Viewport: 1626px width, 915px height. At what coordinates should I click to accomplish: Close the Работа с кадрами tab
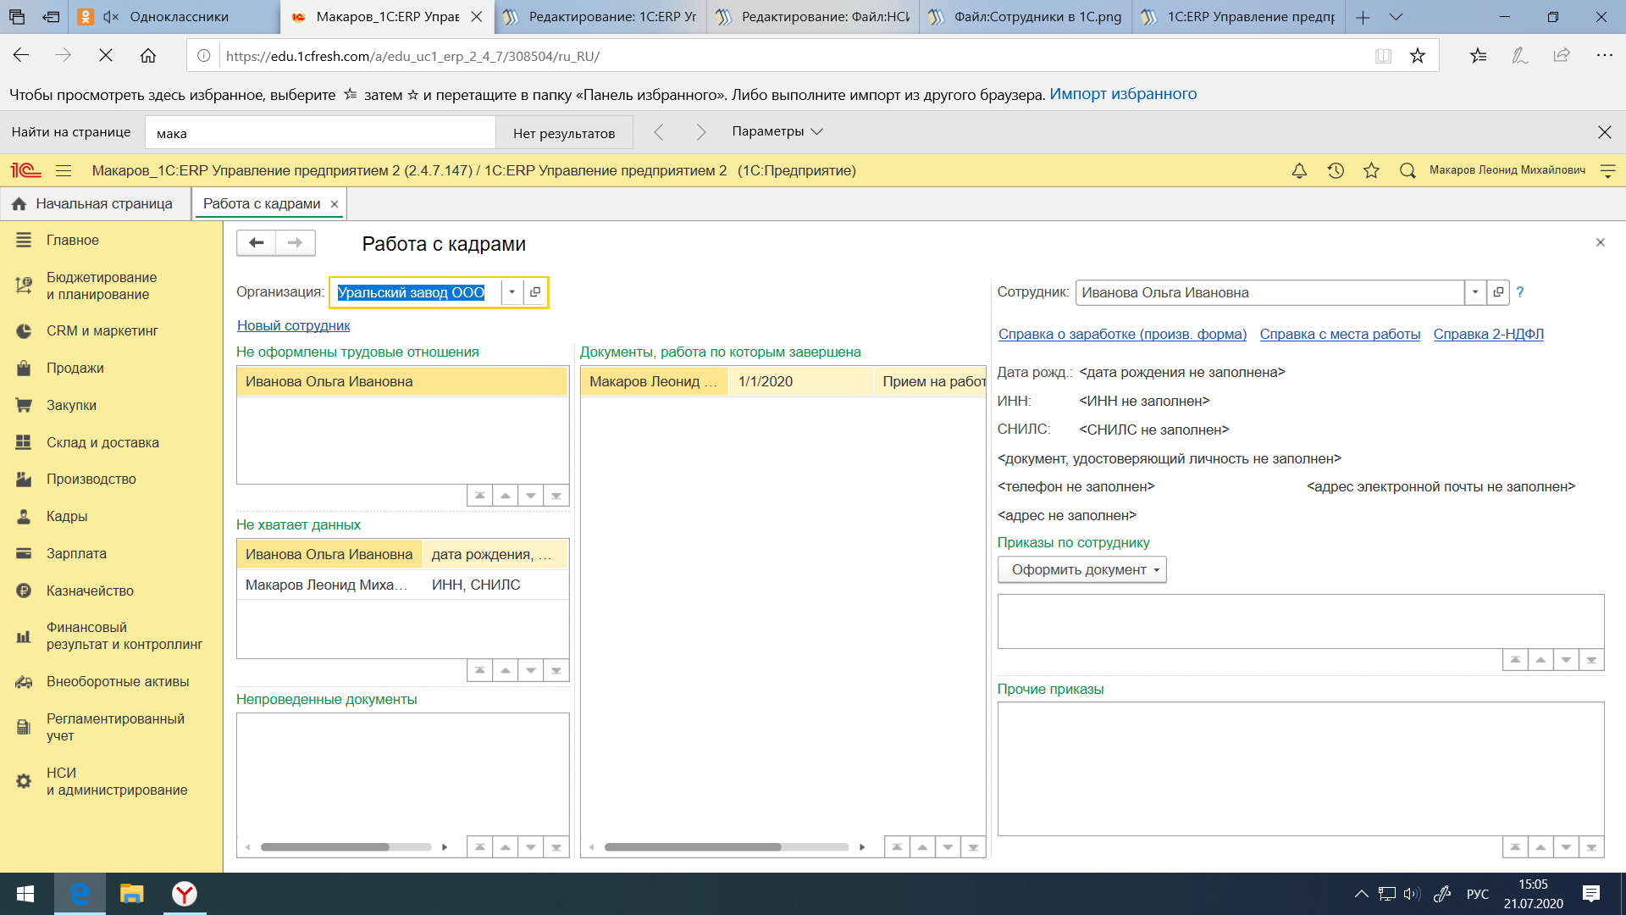coord(335,204)
